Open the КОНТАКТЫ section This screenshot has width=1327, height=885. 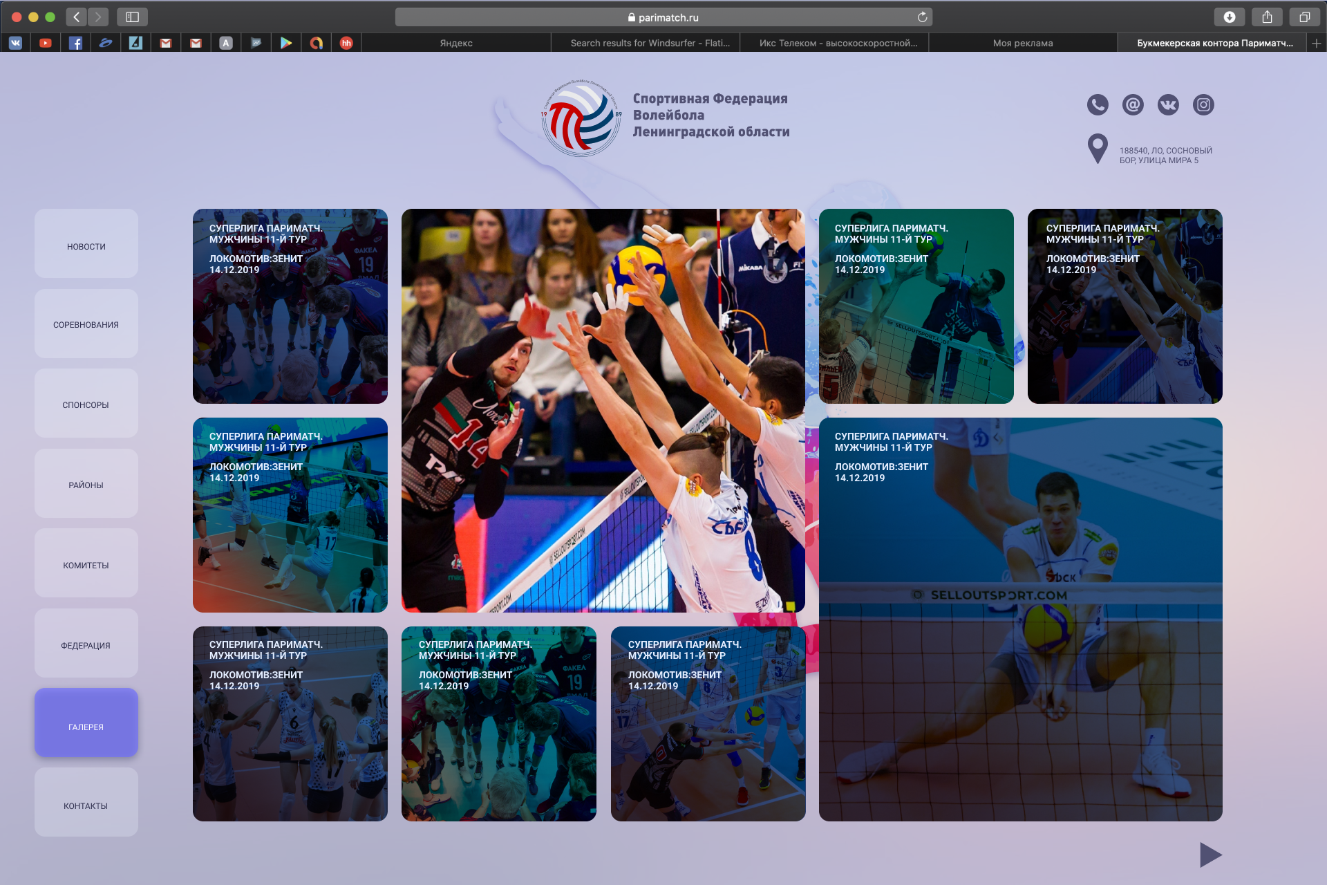click(86, 802)
